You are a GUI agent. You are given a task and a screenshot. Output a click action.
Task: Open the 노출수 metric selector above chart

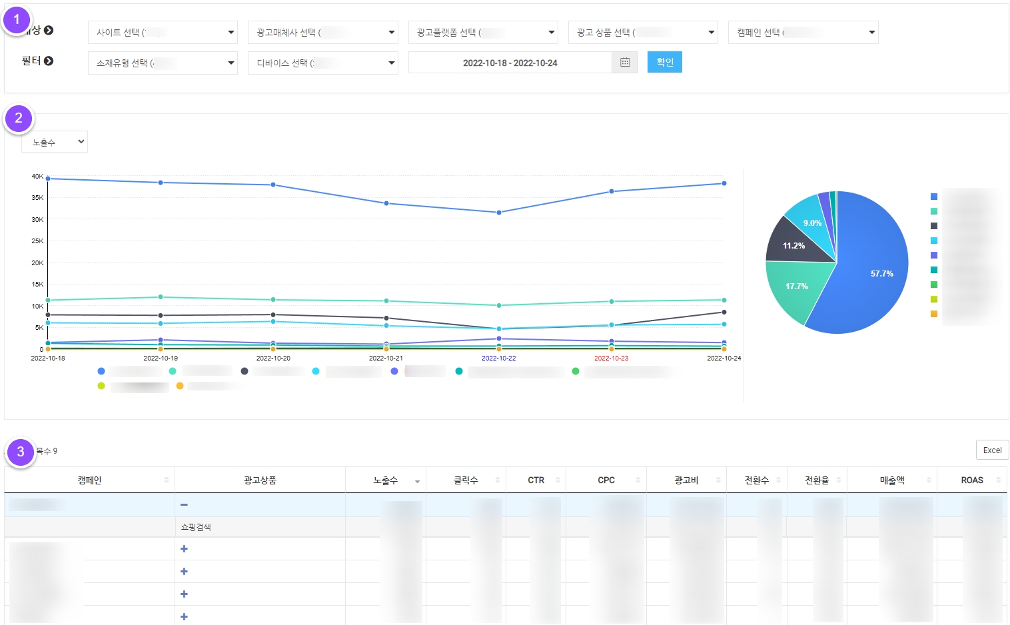55,142
